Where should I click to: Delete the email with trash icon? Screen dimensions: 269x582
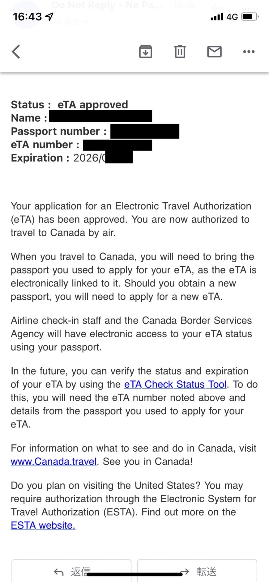[x=180, y=52]
